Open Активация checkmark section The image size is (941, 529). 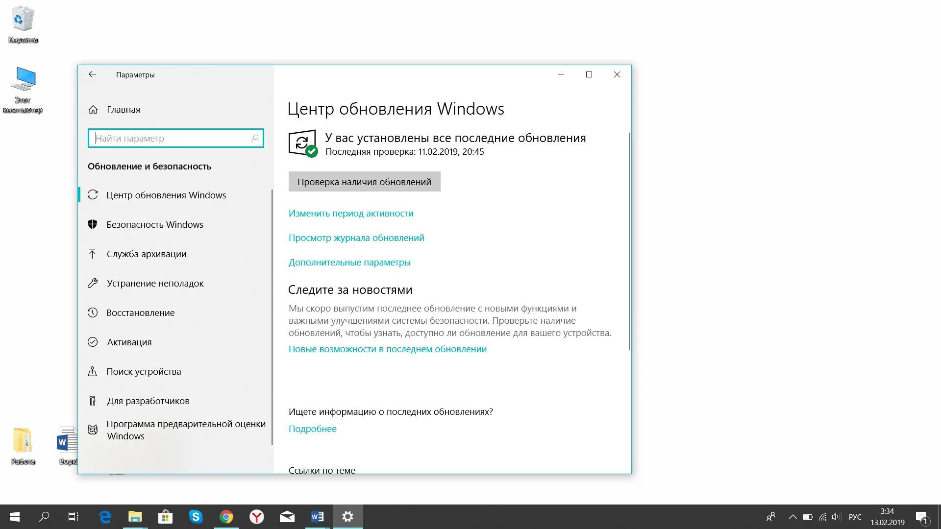point(129,342)
